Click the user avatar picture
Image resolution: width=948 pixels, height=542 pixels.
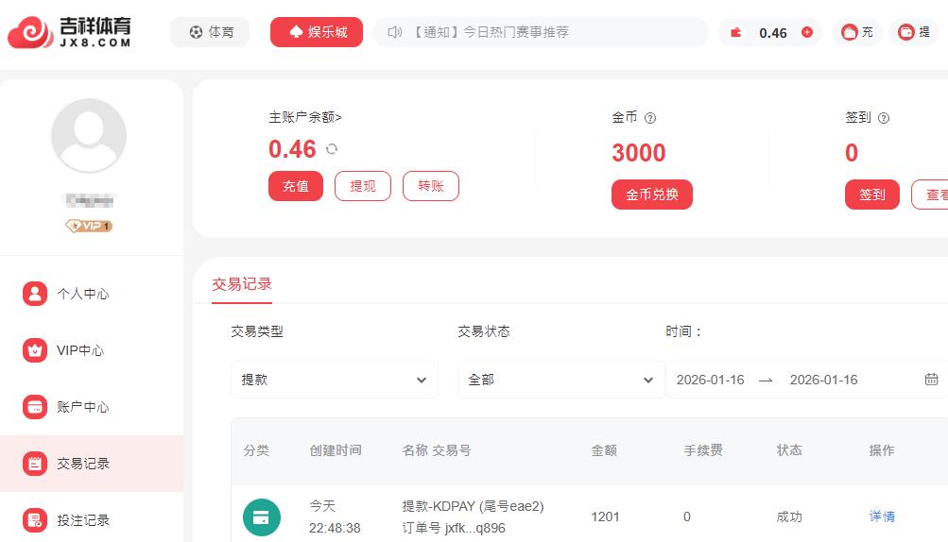[89, 136]
